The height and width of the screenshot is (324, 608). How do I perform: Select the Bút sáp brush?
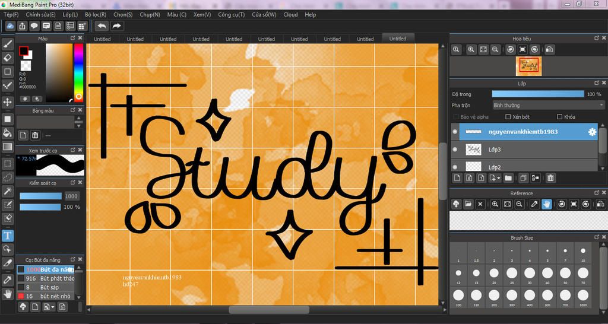pos(45,287)
